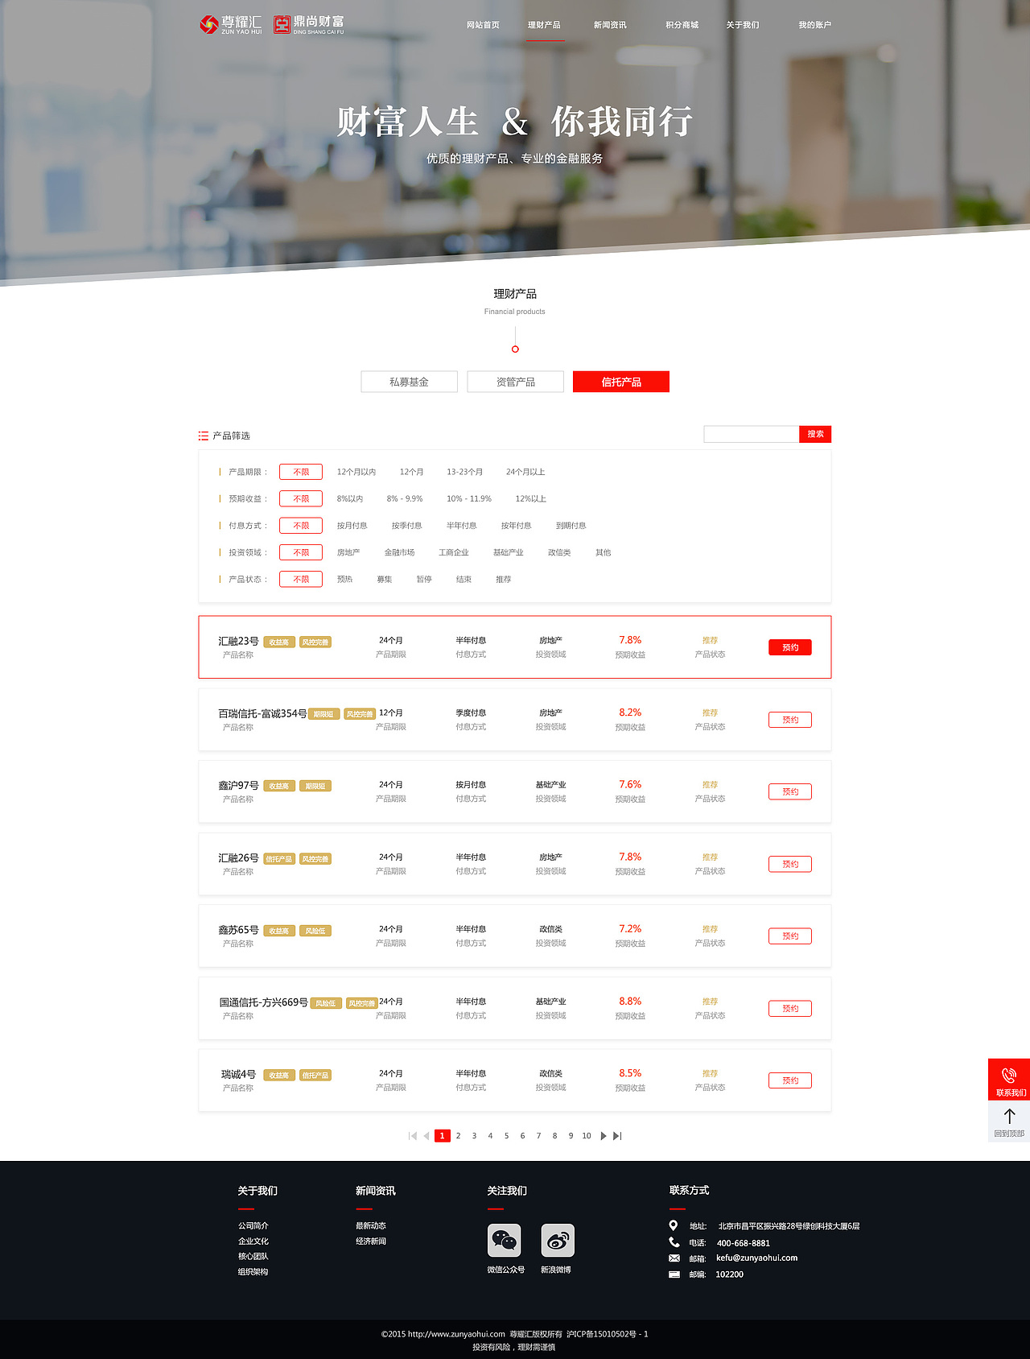Open 积分商城 in the top navigation
Viewport: 1030px width, 1359px height.
682,25
